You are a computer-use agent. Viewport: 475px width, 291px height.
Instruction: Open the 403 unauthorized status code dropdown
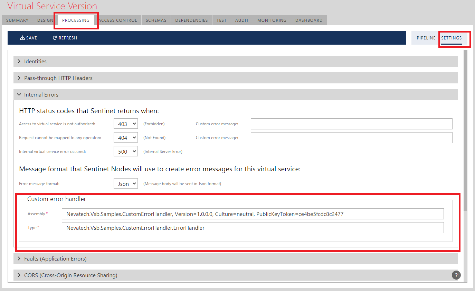pyautogui.click(x=126, y=124)
